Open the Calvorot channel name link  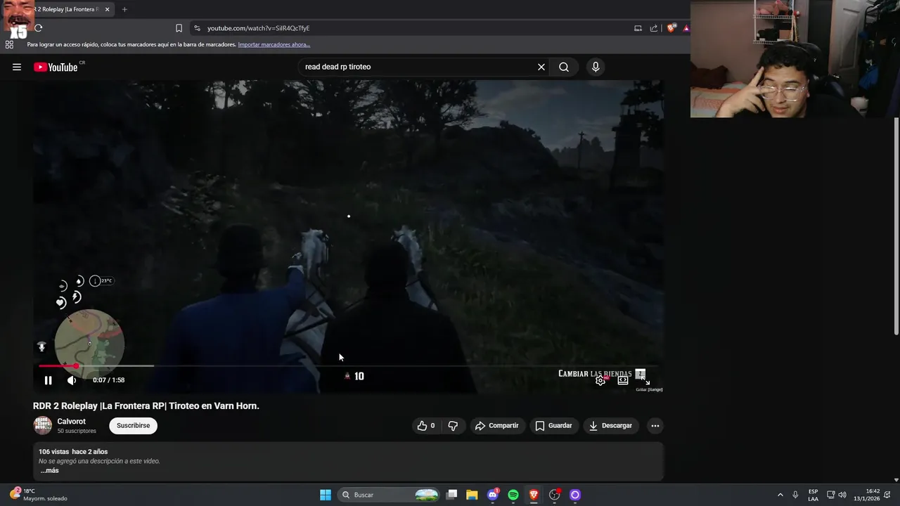click(72, 422)
